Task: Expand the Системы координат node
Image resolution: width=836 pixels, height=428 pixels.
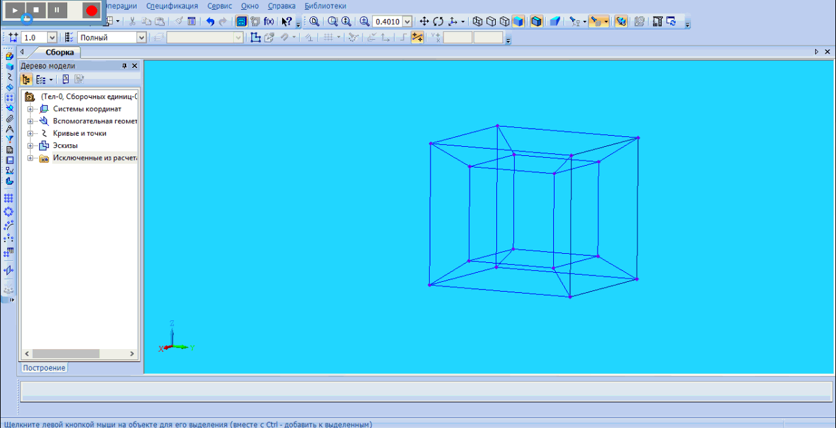Action: pos(30,109)
